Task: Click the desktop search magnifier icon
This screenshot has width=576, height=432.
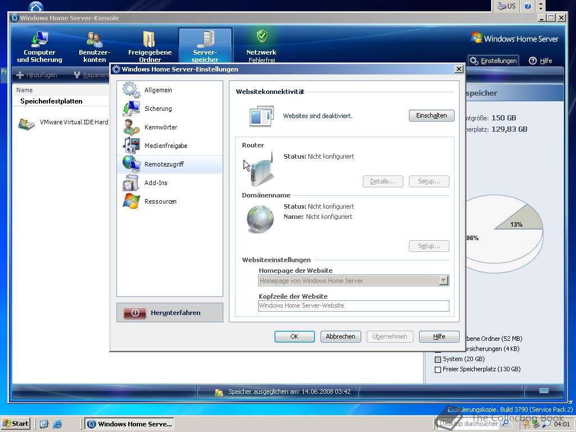Action: pos(506,423)
